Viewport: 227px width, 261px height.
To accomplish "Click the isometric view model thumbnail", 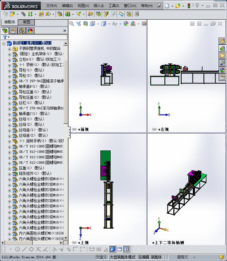I will point(187,193).
